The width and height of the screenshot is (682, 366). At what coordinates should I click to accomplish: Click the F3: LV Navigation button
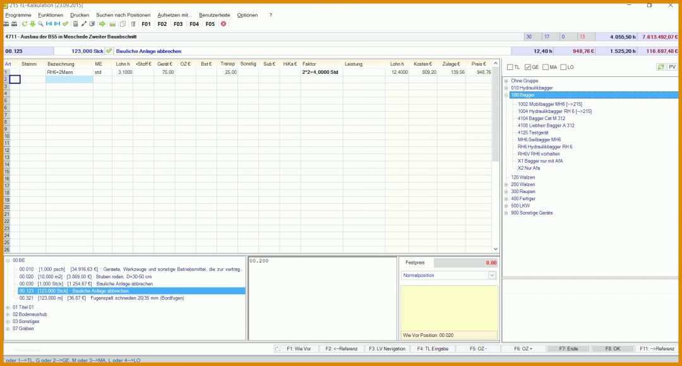tap(387, 348)
